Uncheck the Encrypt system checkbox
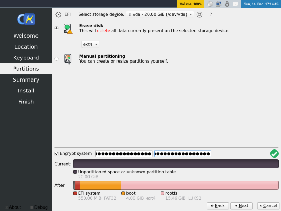The width and height of the screenshot is (281, 211). pyautogui.click(x=57, y=153)
